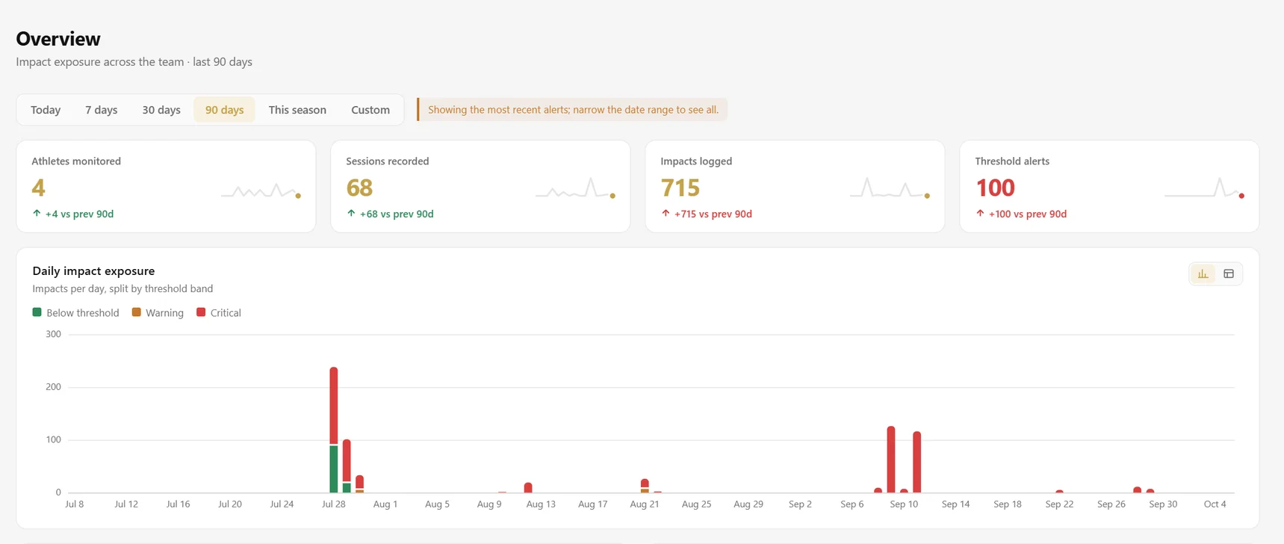Select the 90 days range tab
Image resolution: width=1284 pixels, height=544 pixels.
[224, 110]
